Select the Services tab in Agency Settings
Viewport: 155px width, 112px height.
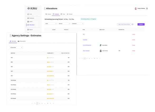pos(13,41)
